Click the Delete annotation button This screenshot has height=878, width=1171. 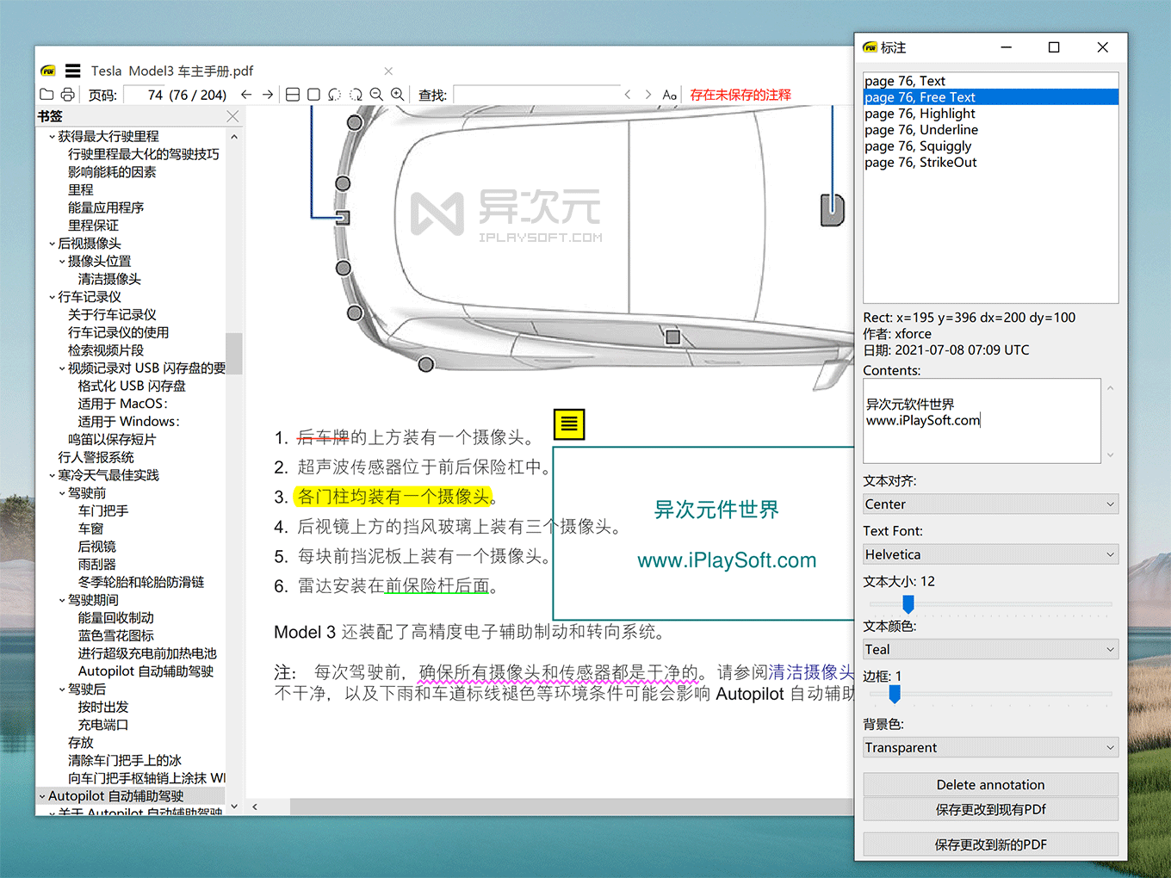click(990, 785)
